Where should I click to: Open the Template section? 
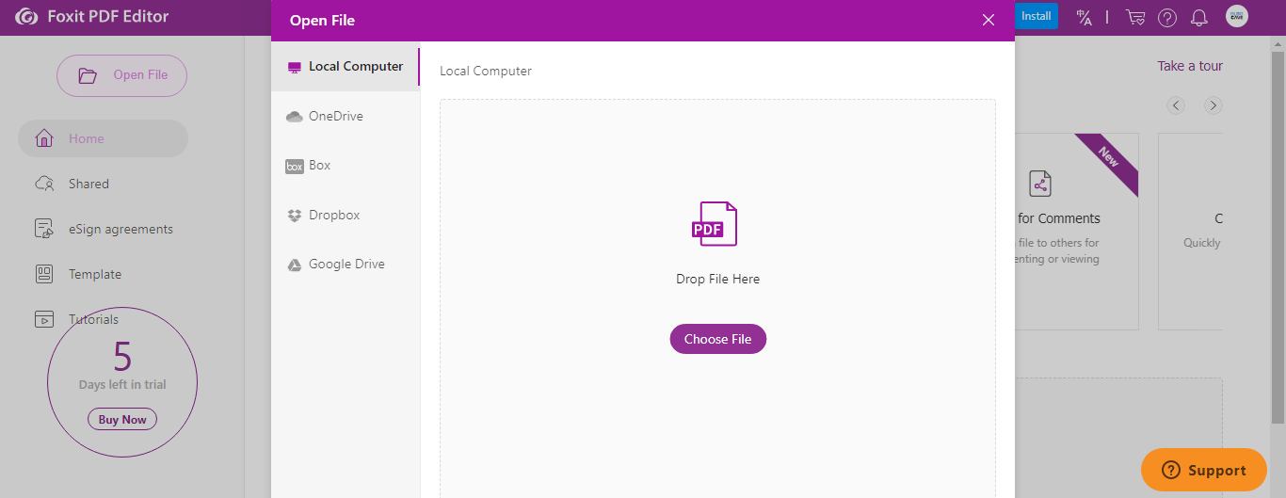(x=103, y=274)
